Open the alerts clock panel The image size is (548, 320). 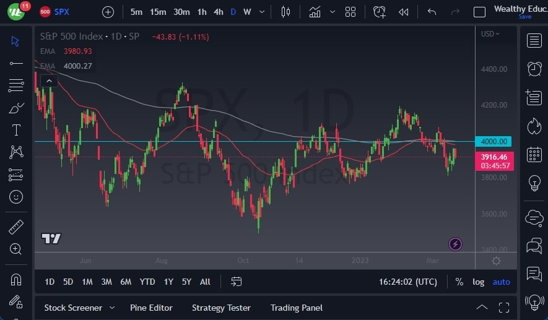534,69
